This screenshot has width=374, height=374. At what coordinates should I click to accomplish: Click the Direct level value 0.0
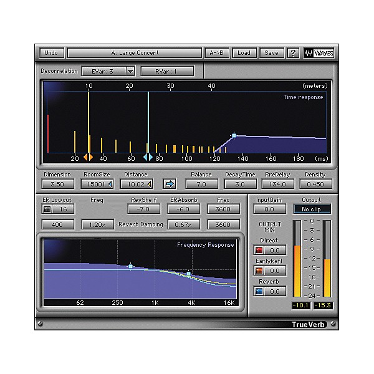pyautogui.click(x=275, y=250)
